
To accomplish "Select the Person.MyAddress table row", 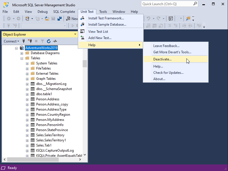I will [50, 120].
